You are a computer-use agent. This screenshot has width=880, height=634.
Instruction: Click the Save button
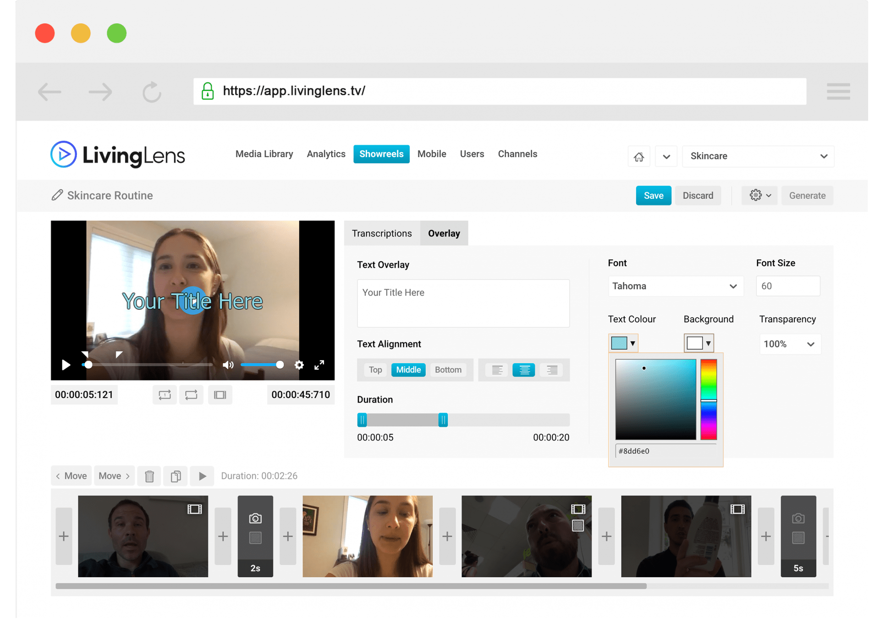[x=653, y=196]
